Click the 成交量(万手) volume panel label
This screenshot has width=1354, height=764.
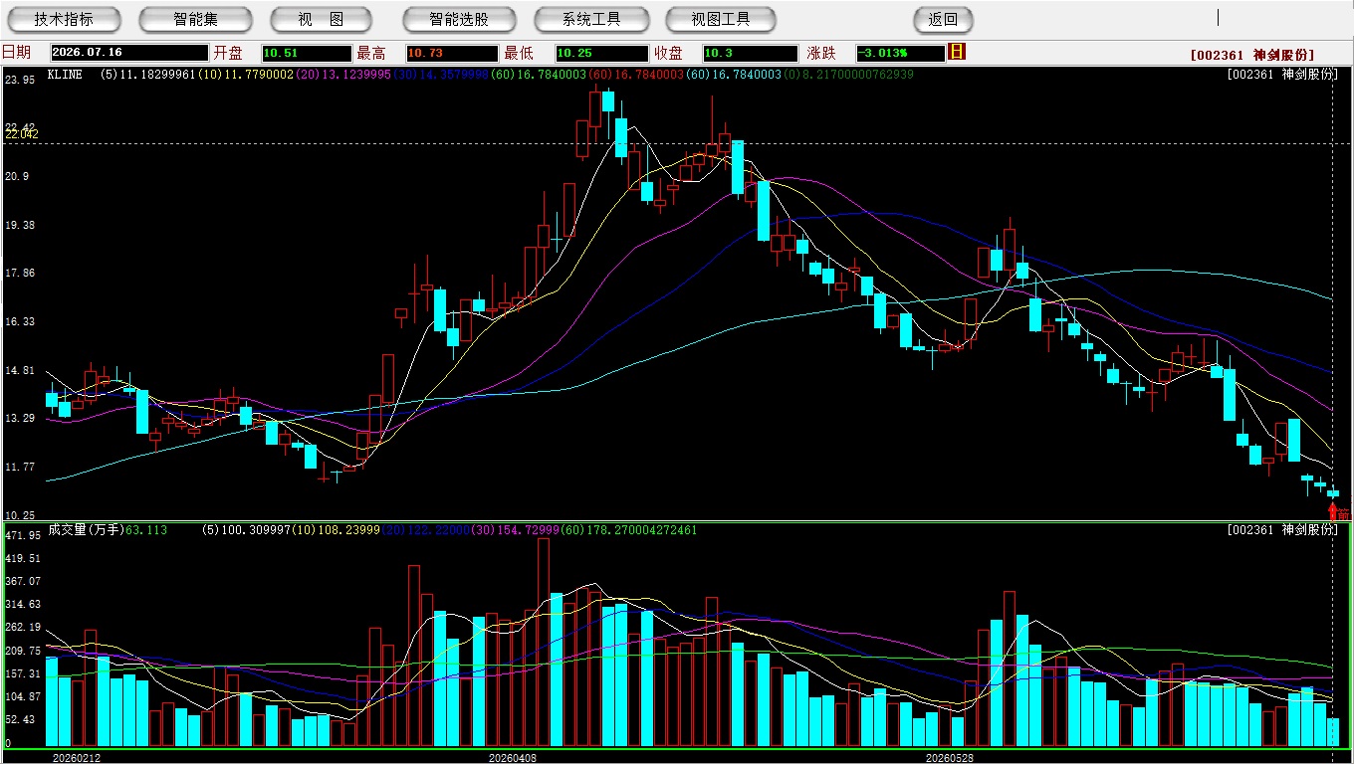point(86,530)
